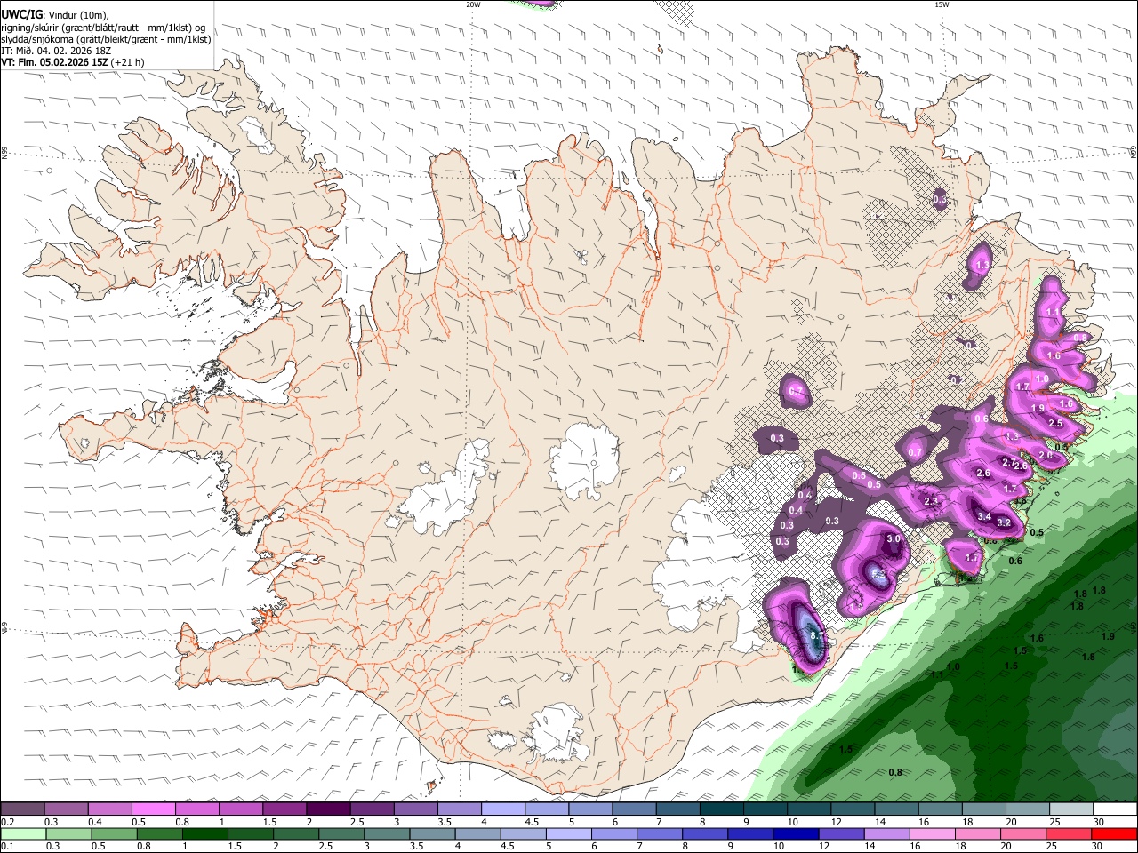Click the '0.4' label on the snow scale

point(95,822)
